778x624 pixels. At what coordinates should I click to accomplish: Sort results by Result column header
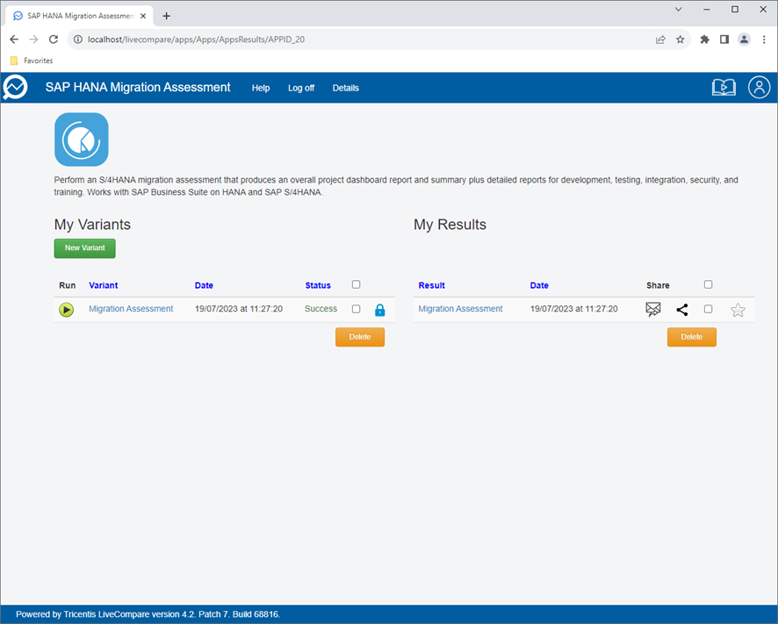coord(432,285)
